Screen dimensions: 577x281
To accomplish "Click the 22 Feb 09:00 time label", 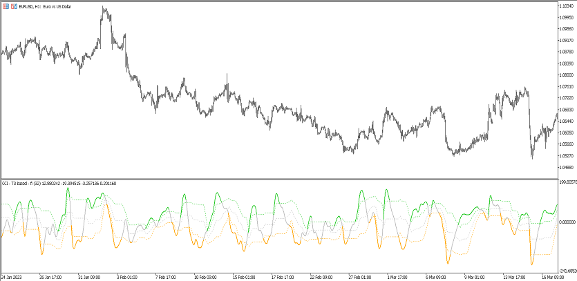I will (323, 278).
